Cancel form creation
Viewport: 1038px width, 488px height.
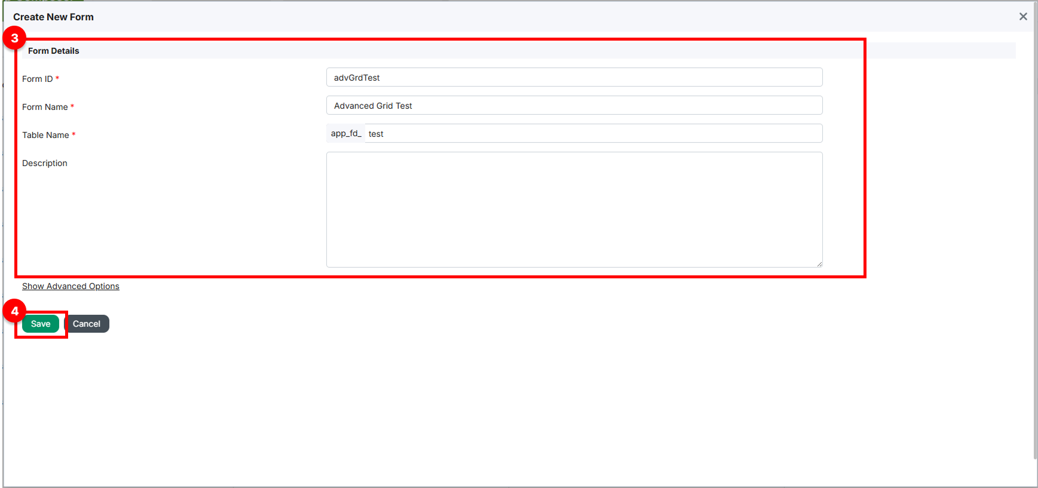pos(87,324)
